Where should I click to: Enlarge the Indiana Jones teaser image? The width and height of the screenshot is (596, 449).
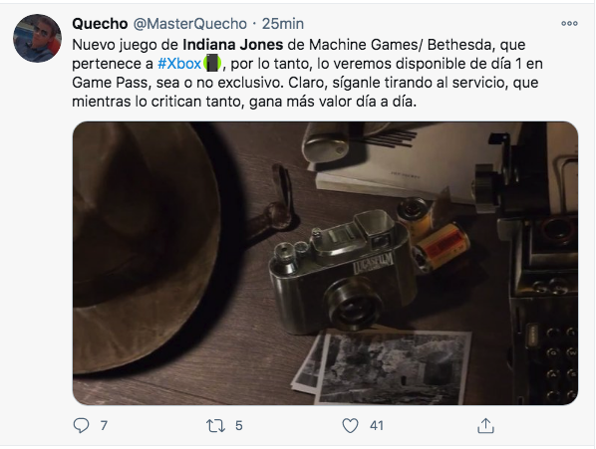(325, 263)
